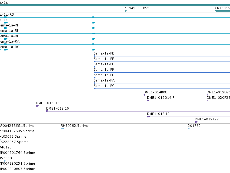This screenshot has width=230, height=173.
Task: Click the tRNA:CR31895 gene arrow glyph
Action: click(x=126, y=11)
